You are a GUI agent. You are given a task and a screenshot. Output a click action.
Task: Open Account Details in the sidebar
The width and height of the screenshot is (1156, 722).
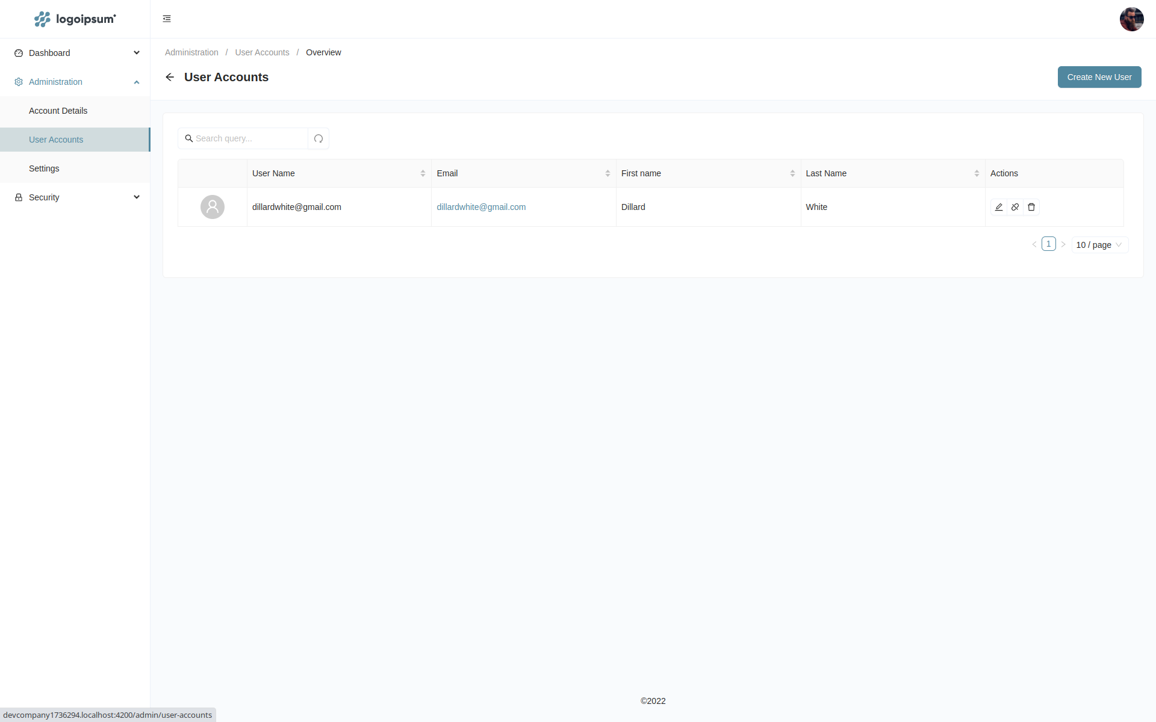click(x=58, y=111)
